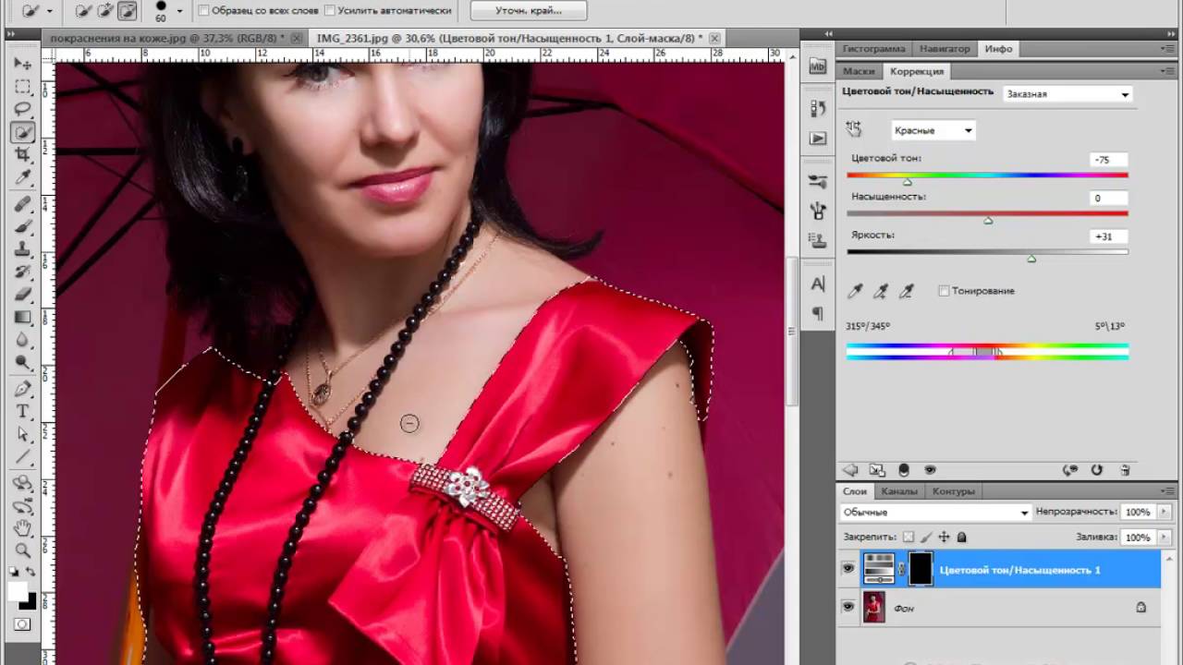Switch to the 'Маски' tab
Screen dimensions: 1183x665
(859, 71)
